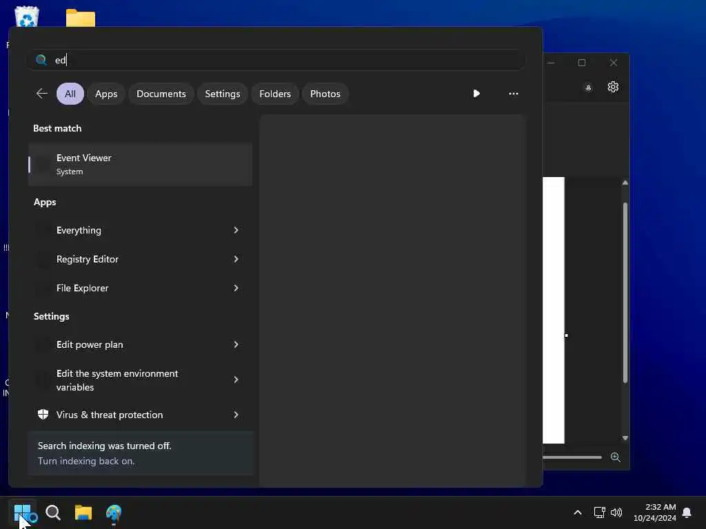Image resolution: width=706 pixels, height=529 pixels.
Task: Switch to the Photos filter tab
Action: [x=325, y=94]
